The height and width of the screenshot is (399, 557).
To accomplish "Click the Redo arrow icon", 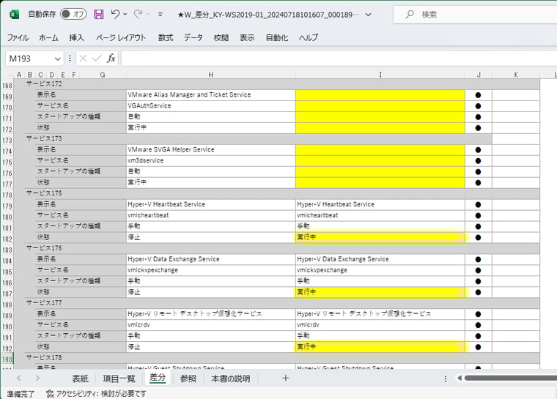I will click(x=138, y=14).
